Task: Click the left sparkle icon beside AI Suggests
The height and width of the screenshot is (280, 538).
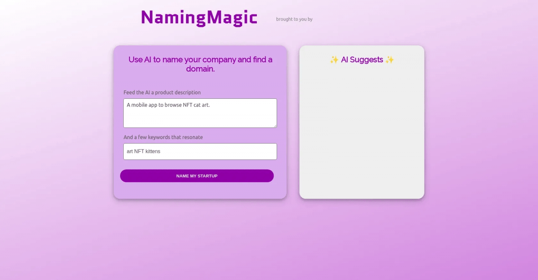Action: (x=334, y=59)
